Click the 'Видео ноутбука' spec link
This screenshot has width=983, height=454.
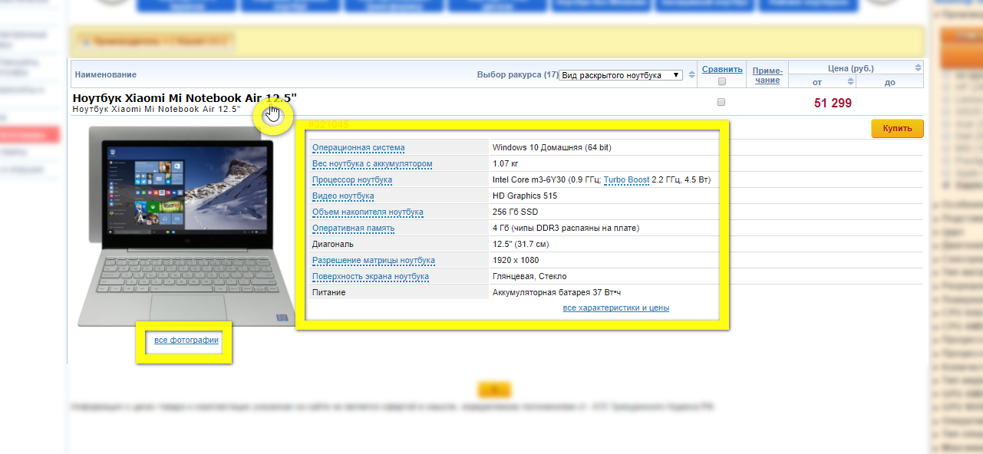coord(343,196)
